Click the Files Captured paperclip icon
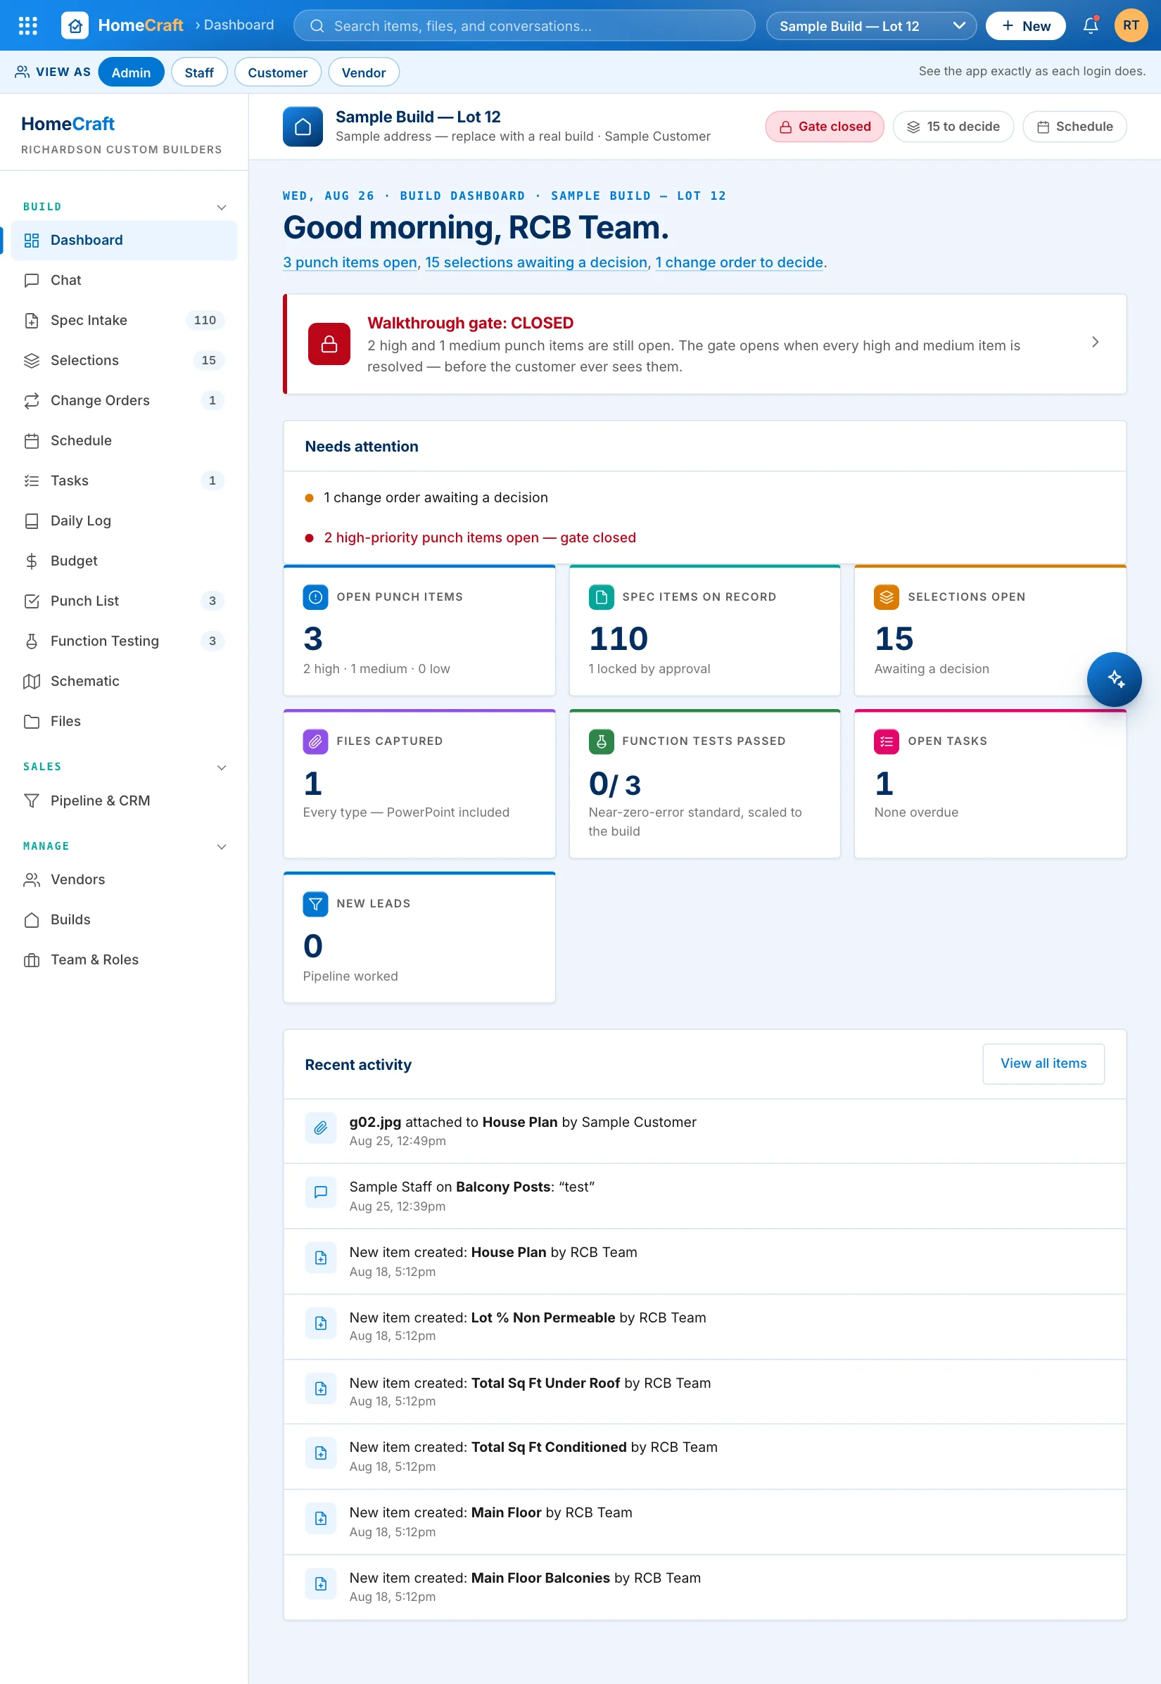 [x=315, y=741]
